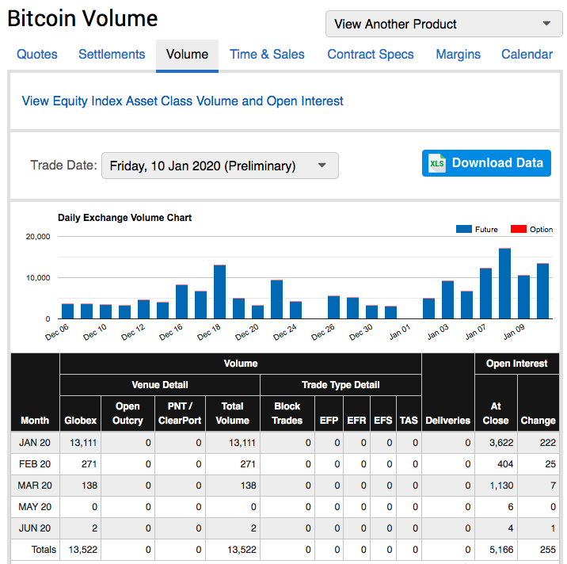The width and height of the screenshot is (567, 564).
Task: Toggle the Future series in chart legend
Action: click(x=477, y=229)
